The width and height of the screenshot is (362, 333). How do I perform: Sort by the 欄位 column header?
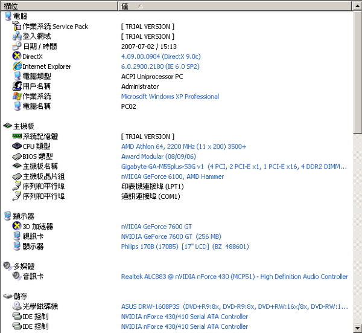pyautogui.click(x=59, y=6)
